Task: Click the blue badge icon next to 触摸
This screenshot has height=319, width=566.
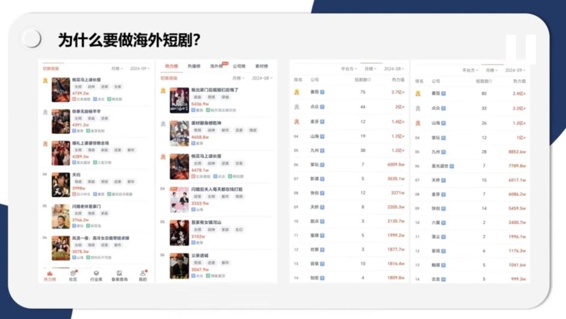Action: 443,265
